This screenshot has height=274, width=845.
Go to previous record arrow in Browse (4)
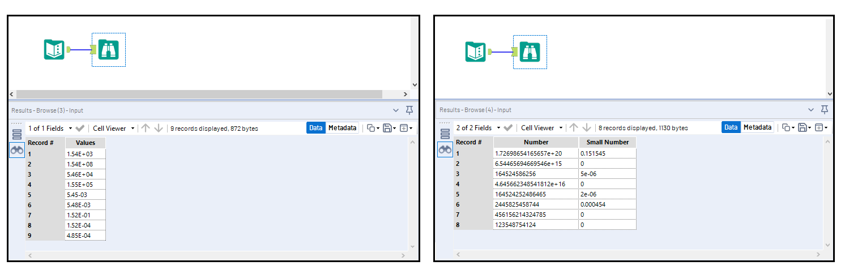574,128
